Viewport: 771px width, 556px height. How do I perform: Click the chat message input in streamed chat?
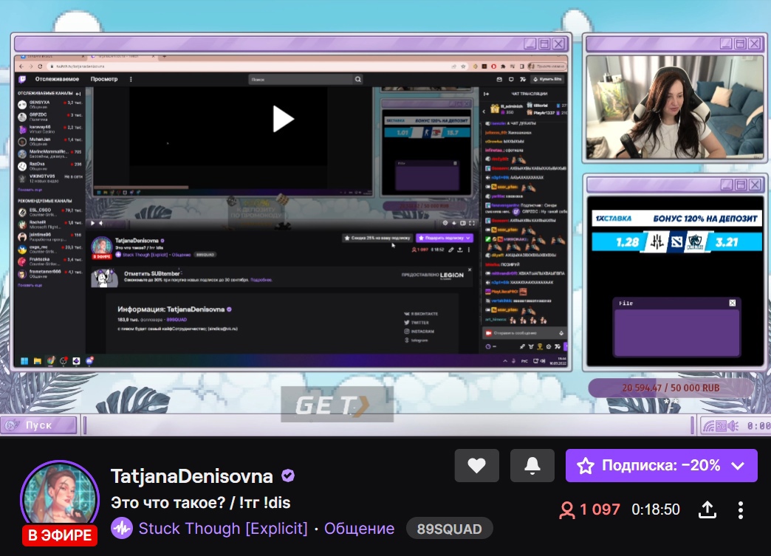(x=524, y=333)
